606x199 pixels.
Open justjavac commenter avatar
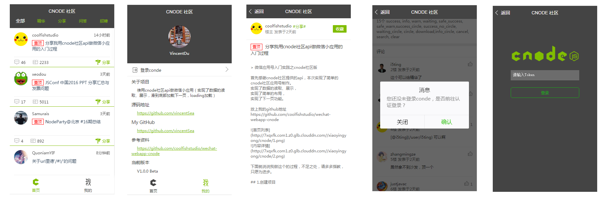tap(382, 186)
